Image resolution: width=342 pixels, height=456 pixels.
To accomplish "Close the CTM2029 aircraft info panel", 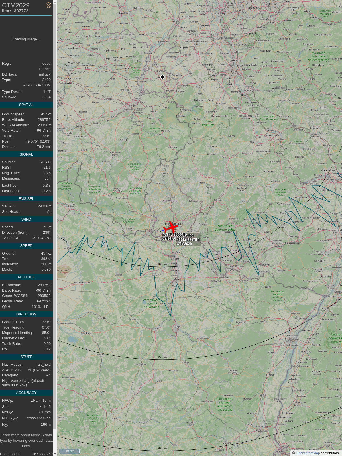I will (x=48, y=5).
